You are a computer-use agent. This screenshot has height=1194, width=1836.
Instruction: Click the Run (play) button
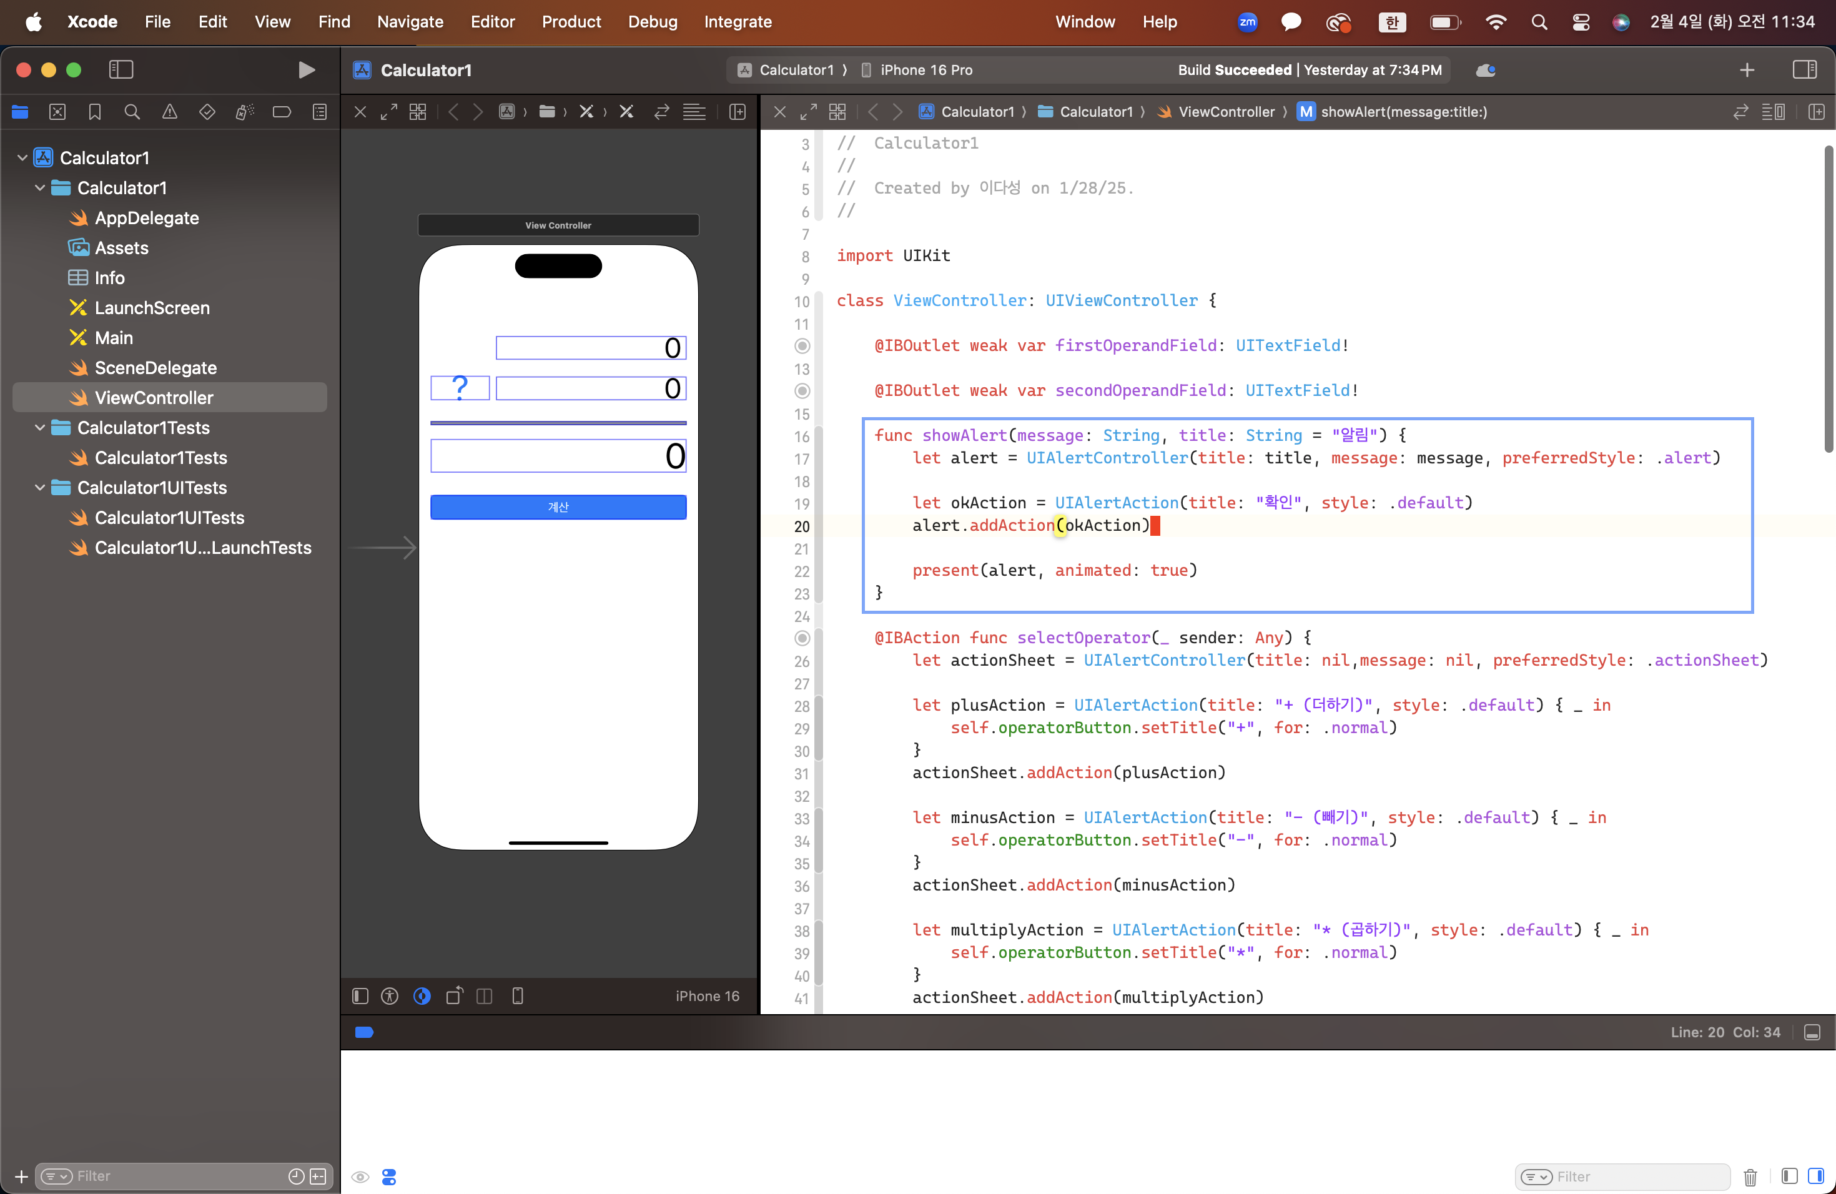tap(306, 70)
